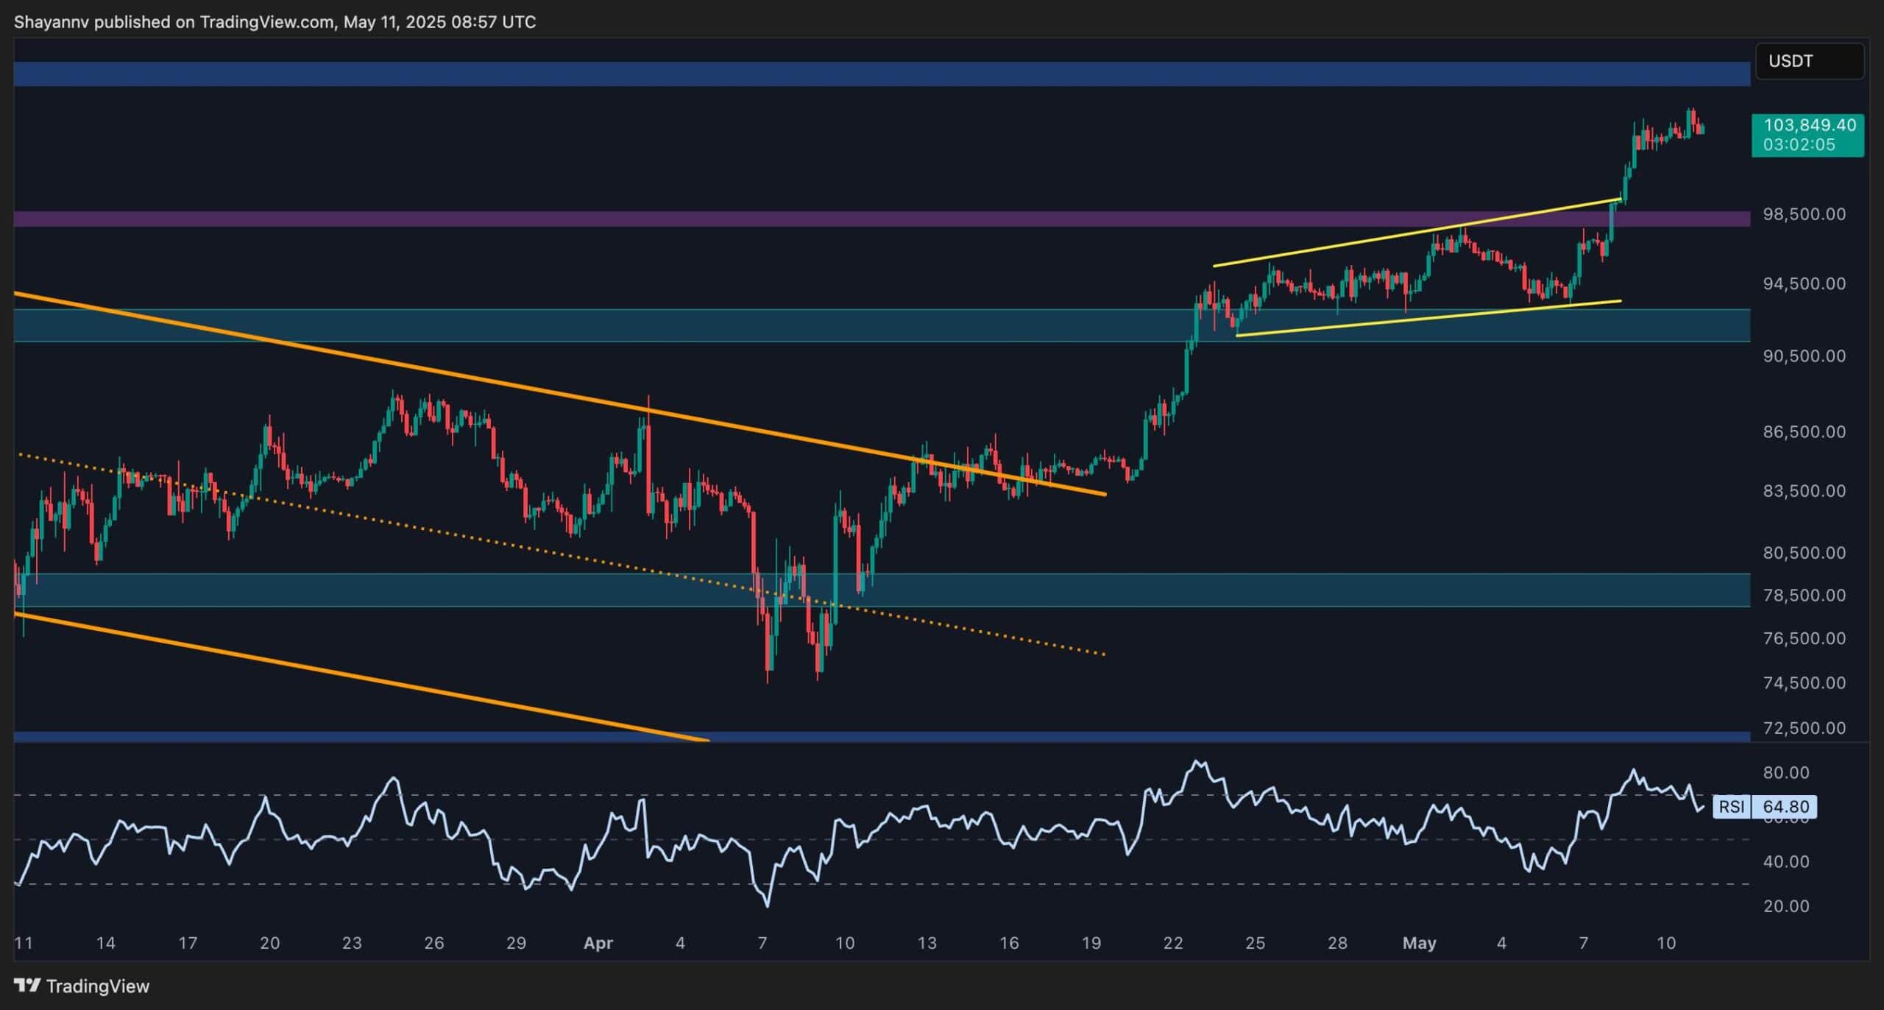Image resolution: width=1884 pixels, height=1010 pixels.
Task: Select the blue resistance zone above 103,849
Action: 882,74
